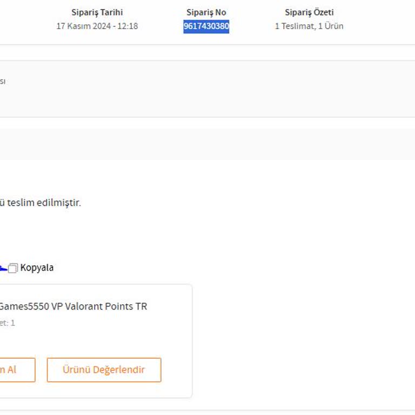Click the Sipariş Özeti heading
The height and width of the screenshot is (415, 415).
(x=309, y=12)
